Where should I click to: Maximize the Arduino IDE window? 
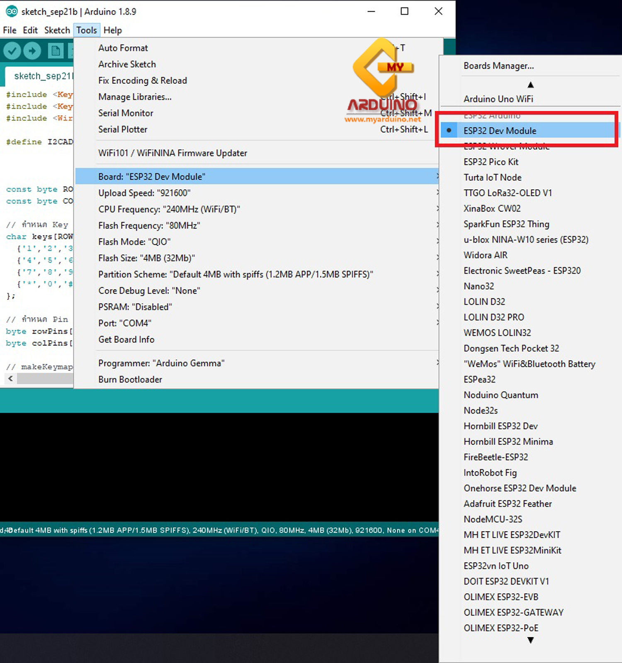pyautogui.click(x=404, y=12)
